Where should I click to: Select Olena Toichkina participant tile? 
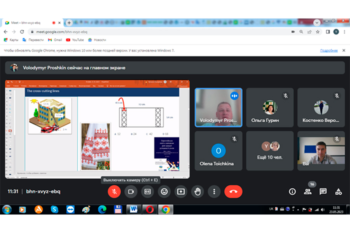(219, 151)
